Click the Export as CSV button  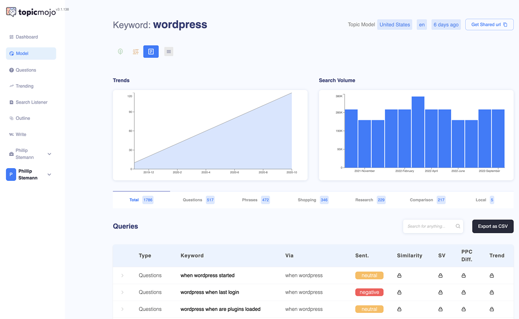[x=493, y=226]
